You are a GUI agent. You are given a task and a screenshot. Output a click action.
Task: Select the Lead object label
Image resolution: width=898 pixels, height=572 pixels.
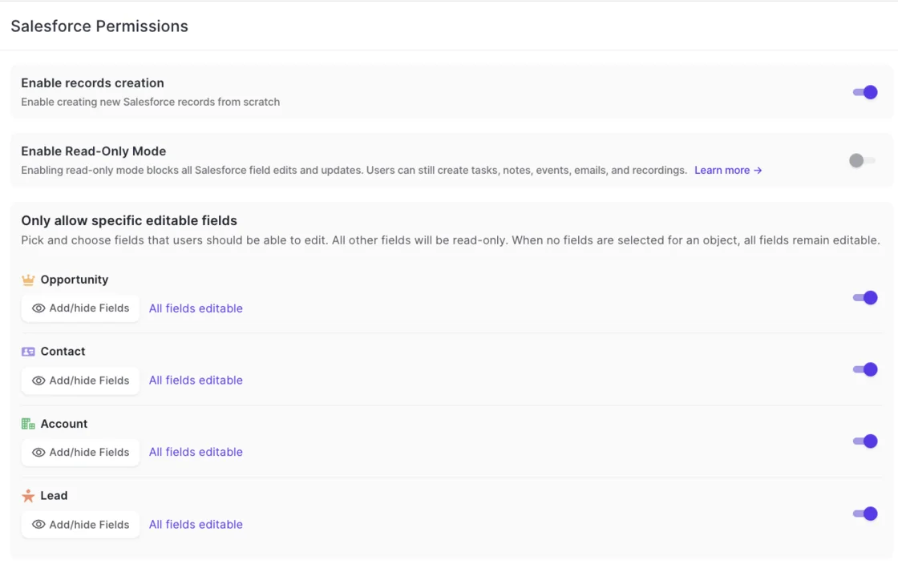coord(54,495)
